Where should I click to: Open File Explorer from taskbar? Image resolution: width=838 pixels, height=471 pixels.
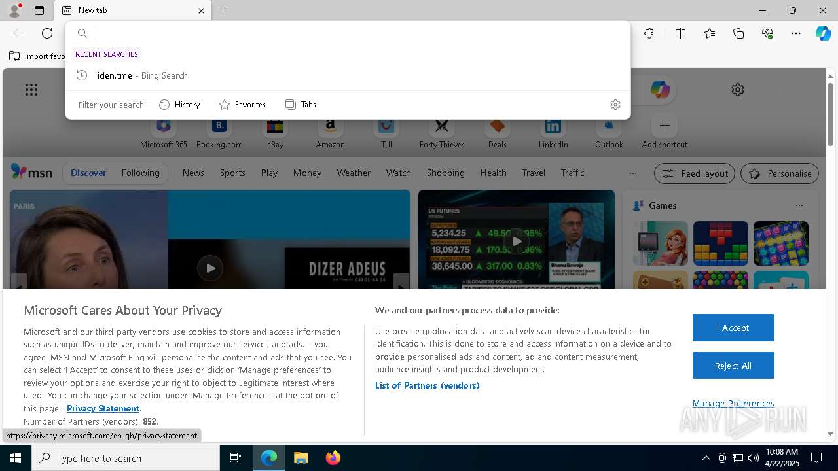coord(301,458)
